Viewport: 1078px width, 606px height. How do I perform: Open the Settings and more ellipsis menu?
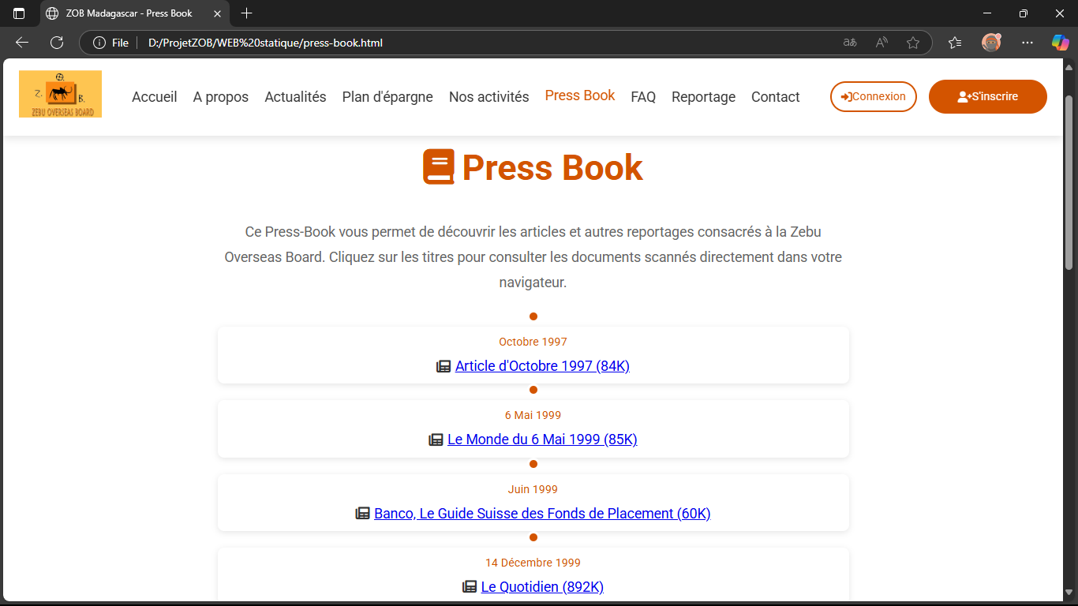1027,43
